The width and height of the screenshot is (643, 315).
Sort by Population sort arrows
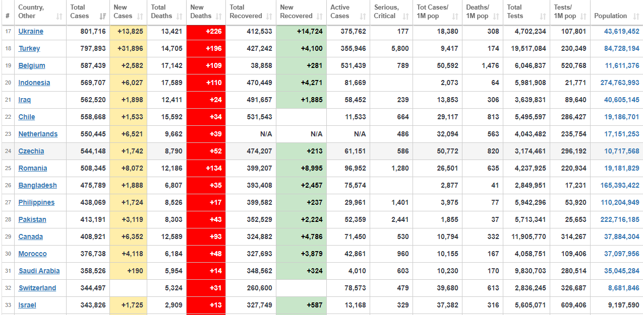tap(636, 16)
